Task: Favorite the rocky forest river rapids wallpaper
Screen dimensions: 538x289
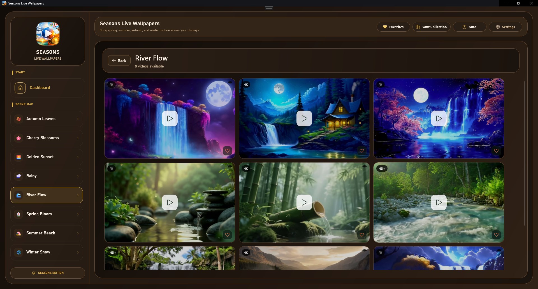Action: [496, 235]
